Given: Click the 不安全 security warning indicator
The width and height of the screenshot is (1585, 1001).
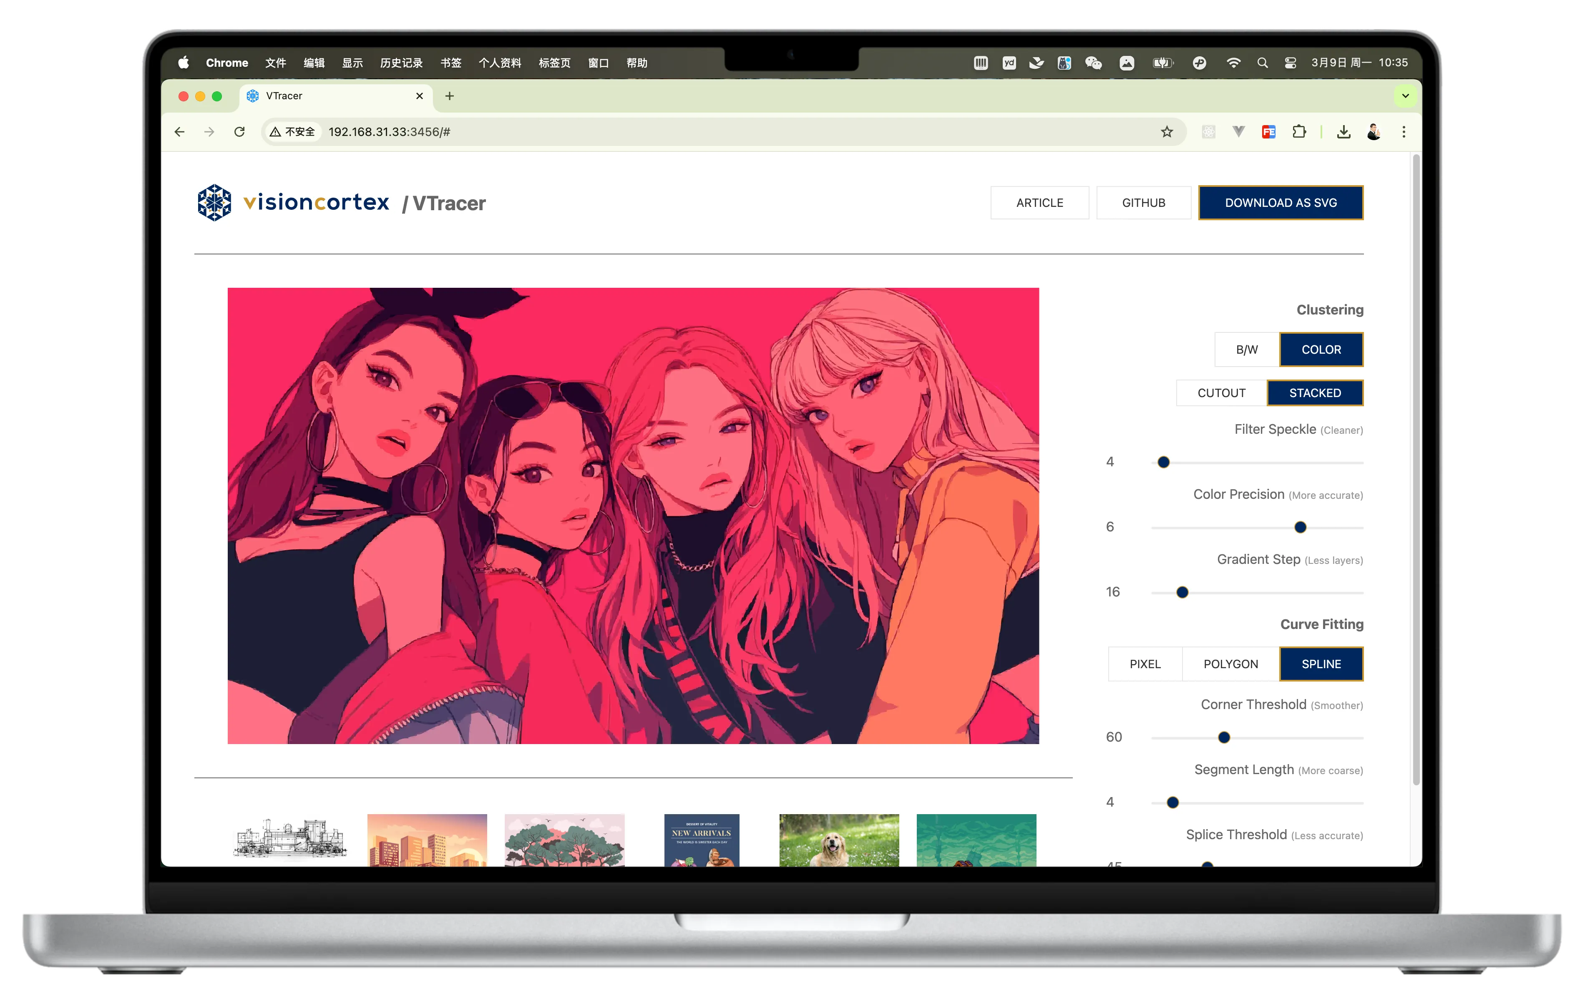Looking at the screenshot, I should pyautogui.click(x=292, y=132).
